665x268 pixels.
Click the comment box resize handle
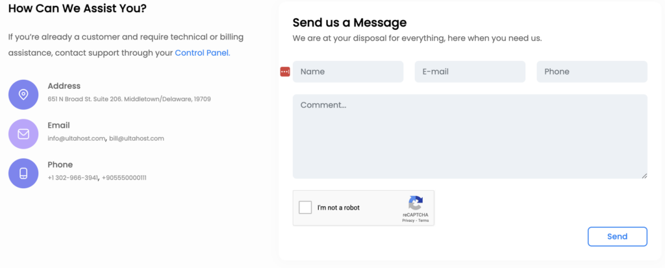click(x=644, y=176)
